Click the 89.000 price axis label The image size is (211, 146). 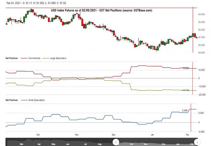point(202,53)
